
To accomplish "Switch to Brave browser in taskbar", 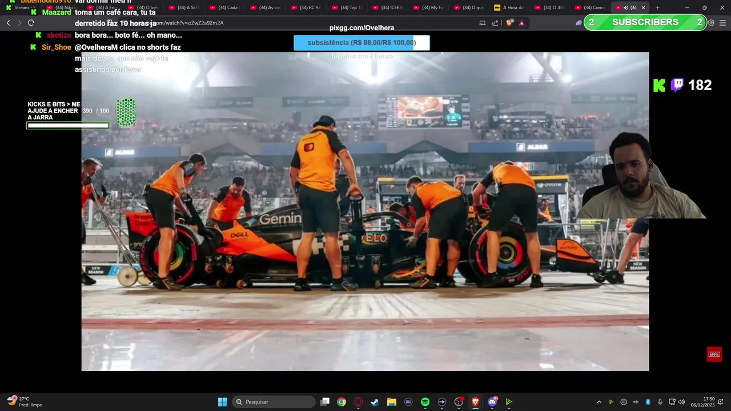I will click(x=475, y=402).
